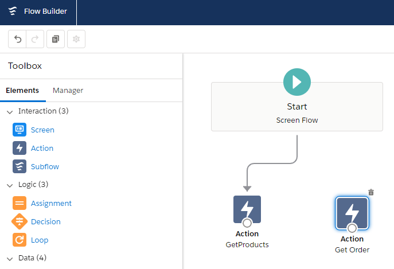Open flow settings gear icon

[x=76, y=39]
